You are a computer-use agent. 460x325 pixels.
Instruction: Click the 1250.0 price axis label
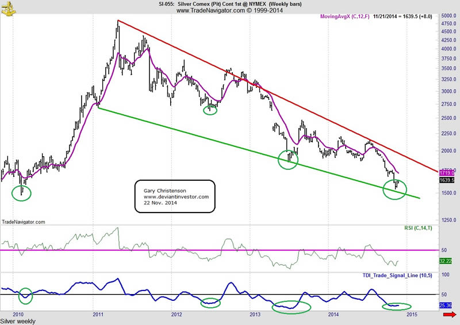click(449, 220)
